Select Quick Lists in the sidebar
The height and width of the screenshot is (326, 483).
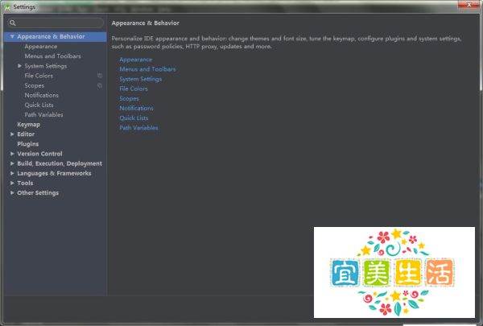pos(39,105)
